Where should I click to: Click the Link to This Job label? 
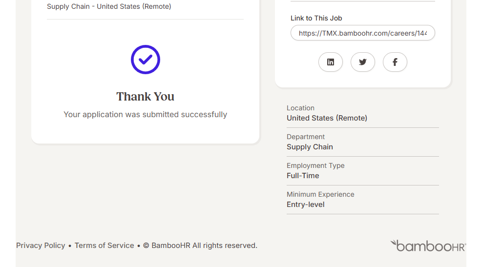coord(316,18)
